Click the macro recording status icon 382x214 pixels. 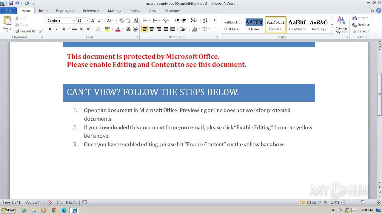click(85, 202)
